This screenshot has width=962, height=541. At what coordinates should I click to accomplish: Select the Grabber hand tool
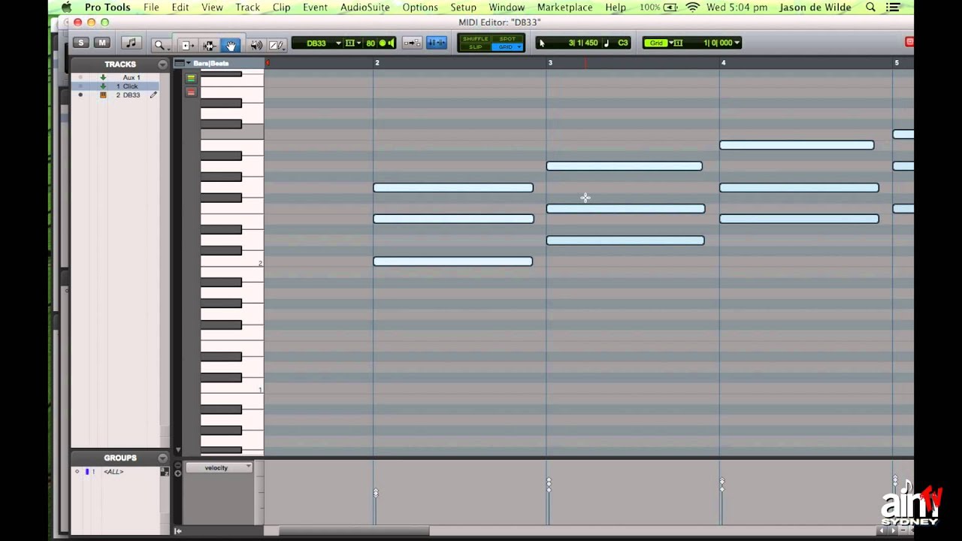click(x=231, y=45)
